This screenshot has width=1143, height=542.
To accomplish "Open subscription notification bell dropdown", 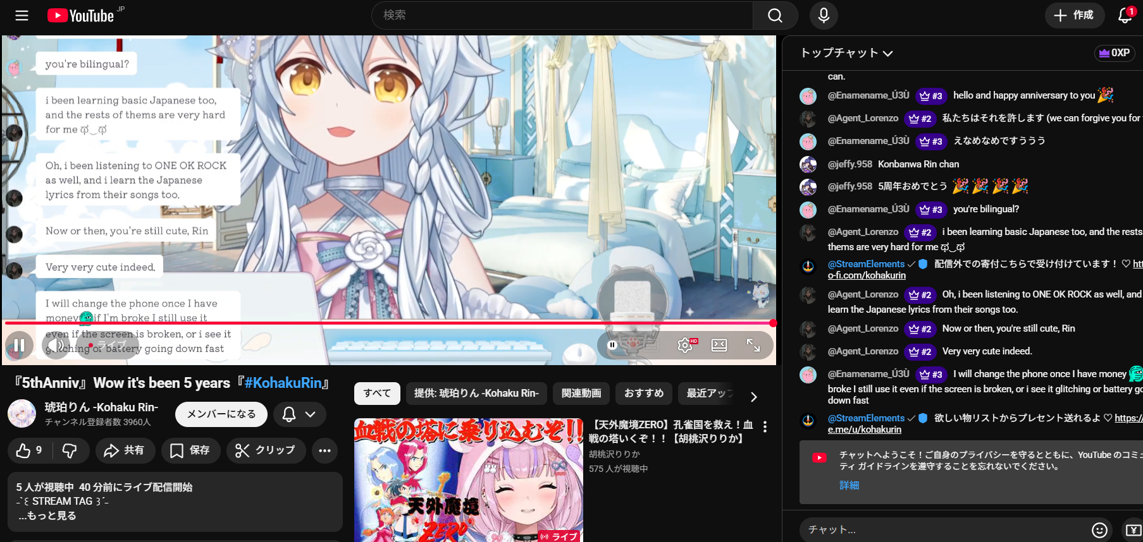I will 299,414.
